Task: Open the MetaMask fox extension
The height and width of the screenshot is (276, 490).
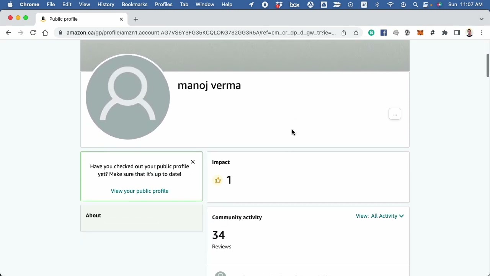Action: click(x=420, y=33)
